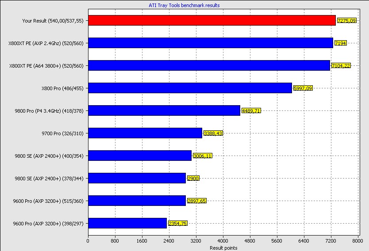Click the 3006,11 value label
Screen dimensions: 369x251
click(x=203, y=156)
